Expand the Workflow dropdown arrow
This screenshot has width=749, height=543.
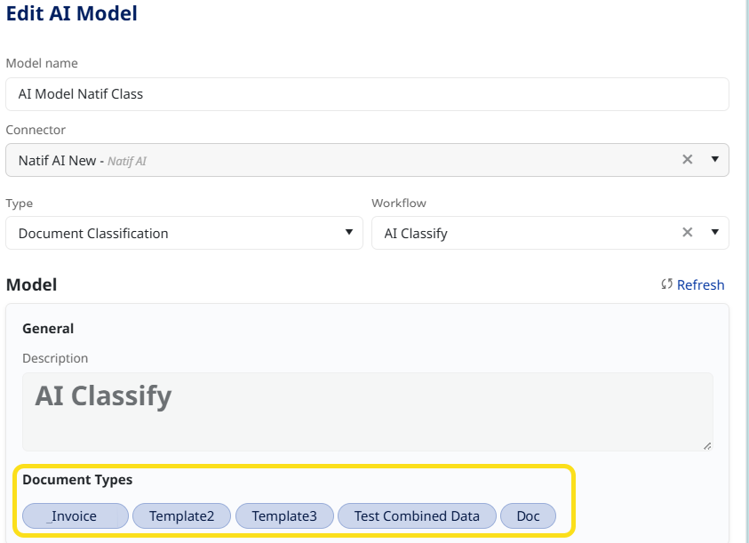pyautogui.click(x=714, y=233)
